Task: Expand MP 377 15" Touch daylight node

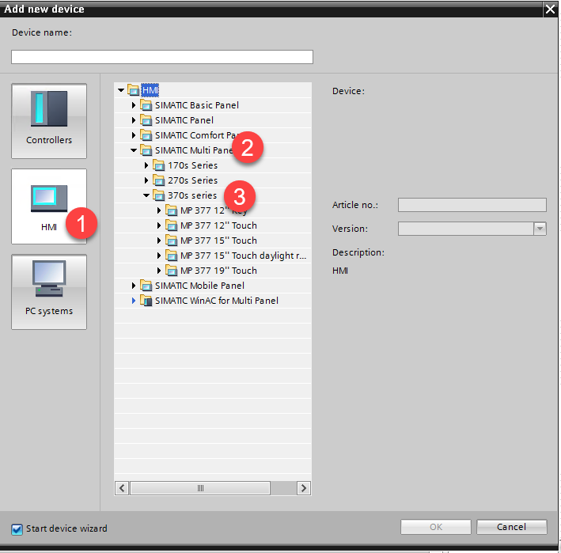Action: (x=159, y=256)
